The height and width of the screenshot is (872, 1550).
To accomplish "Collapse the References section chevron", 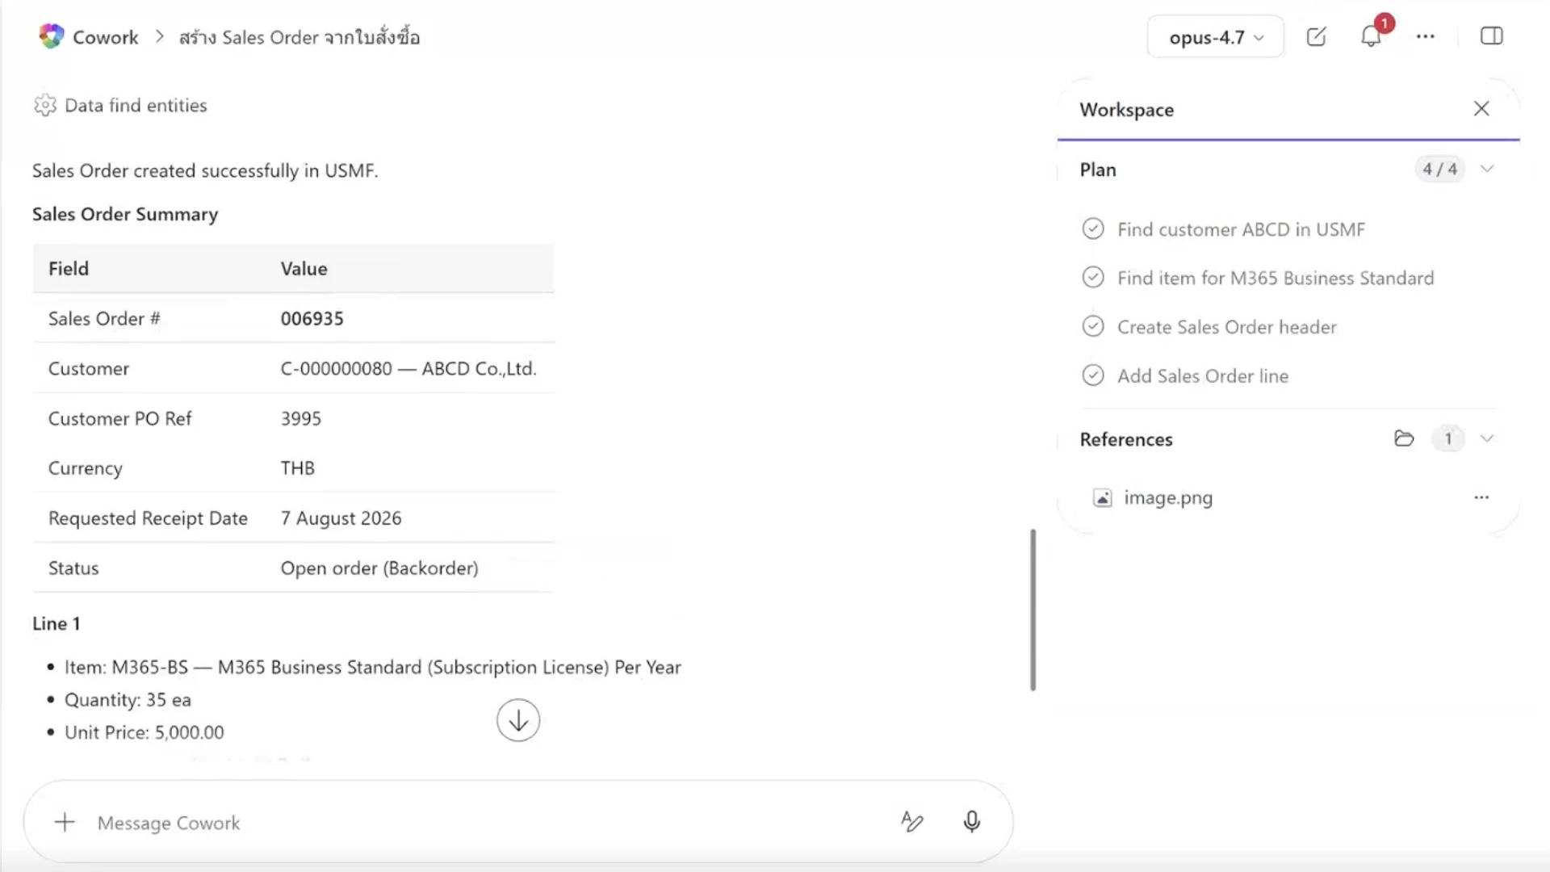I will click(x=1487, y=438).
